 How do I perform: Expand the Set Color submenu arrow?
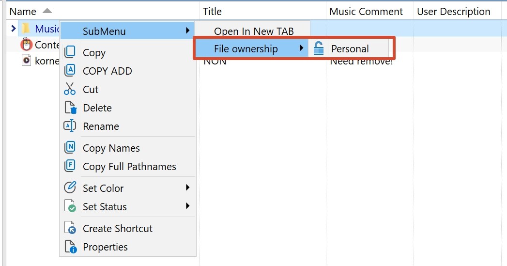tap(187, 188)
